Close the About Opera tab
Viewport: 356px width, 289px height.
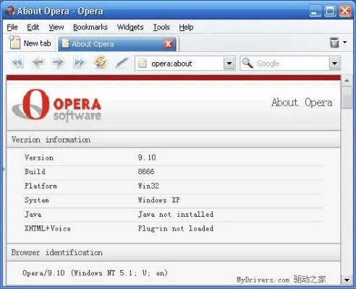coord(168,44)
